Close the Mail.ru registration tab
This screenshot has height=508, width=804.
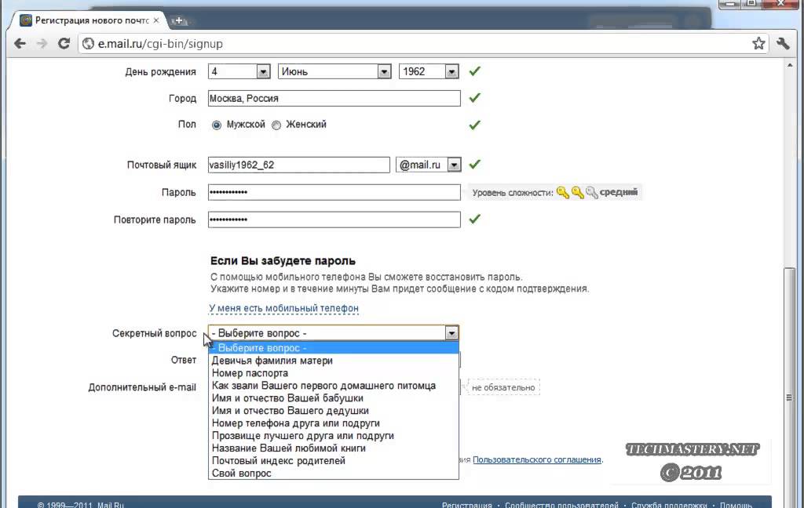tap(156, 20)
